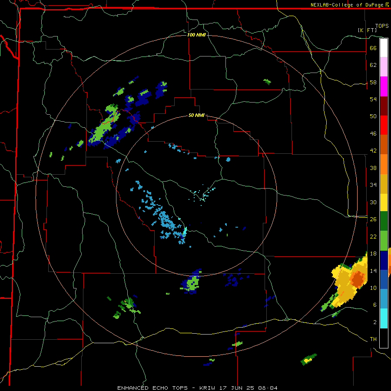This screenshot has width=391, height=391.
Task: Click the '66' legend value
Action: coord(373,48)
